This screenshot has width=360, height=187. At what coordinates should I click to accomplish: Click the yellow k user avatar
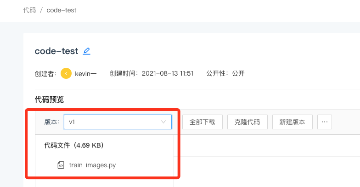coord(66,73)
